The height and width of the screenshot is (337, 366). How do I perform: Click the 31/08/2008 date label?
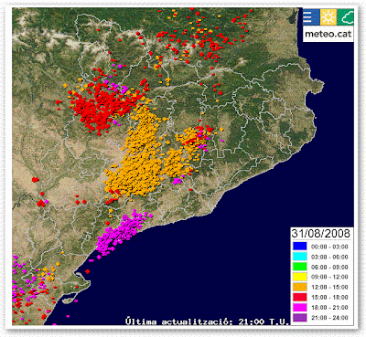point(320,234)
